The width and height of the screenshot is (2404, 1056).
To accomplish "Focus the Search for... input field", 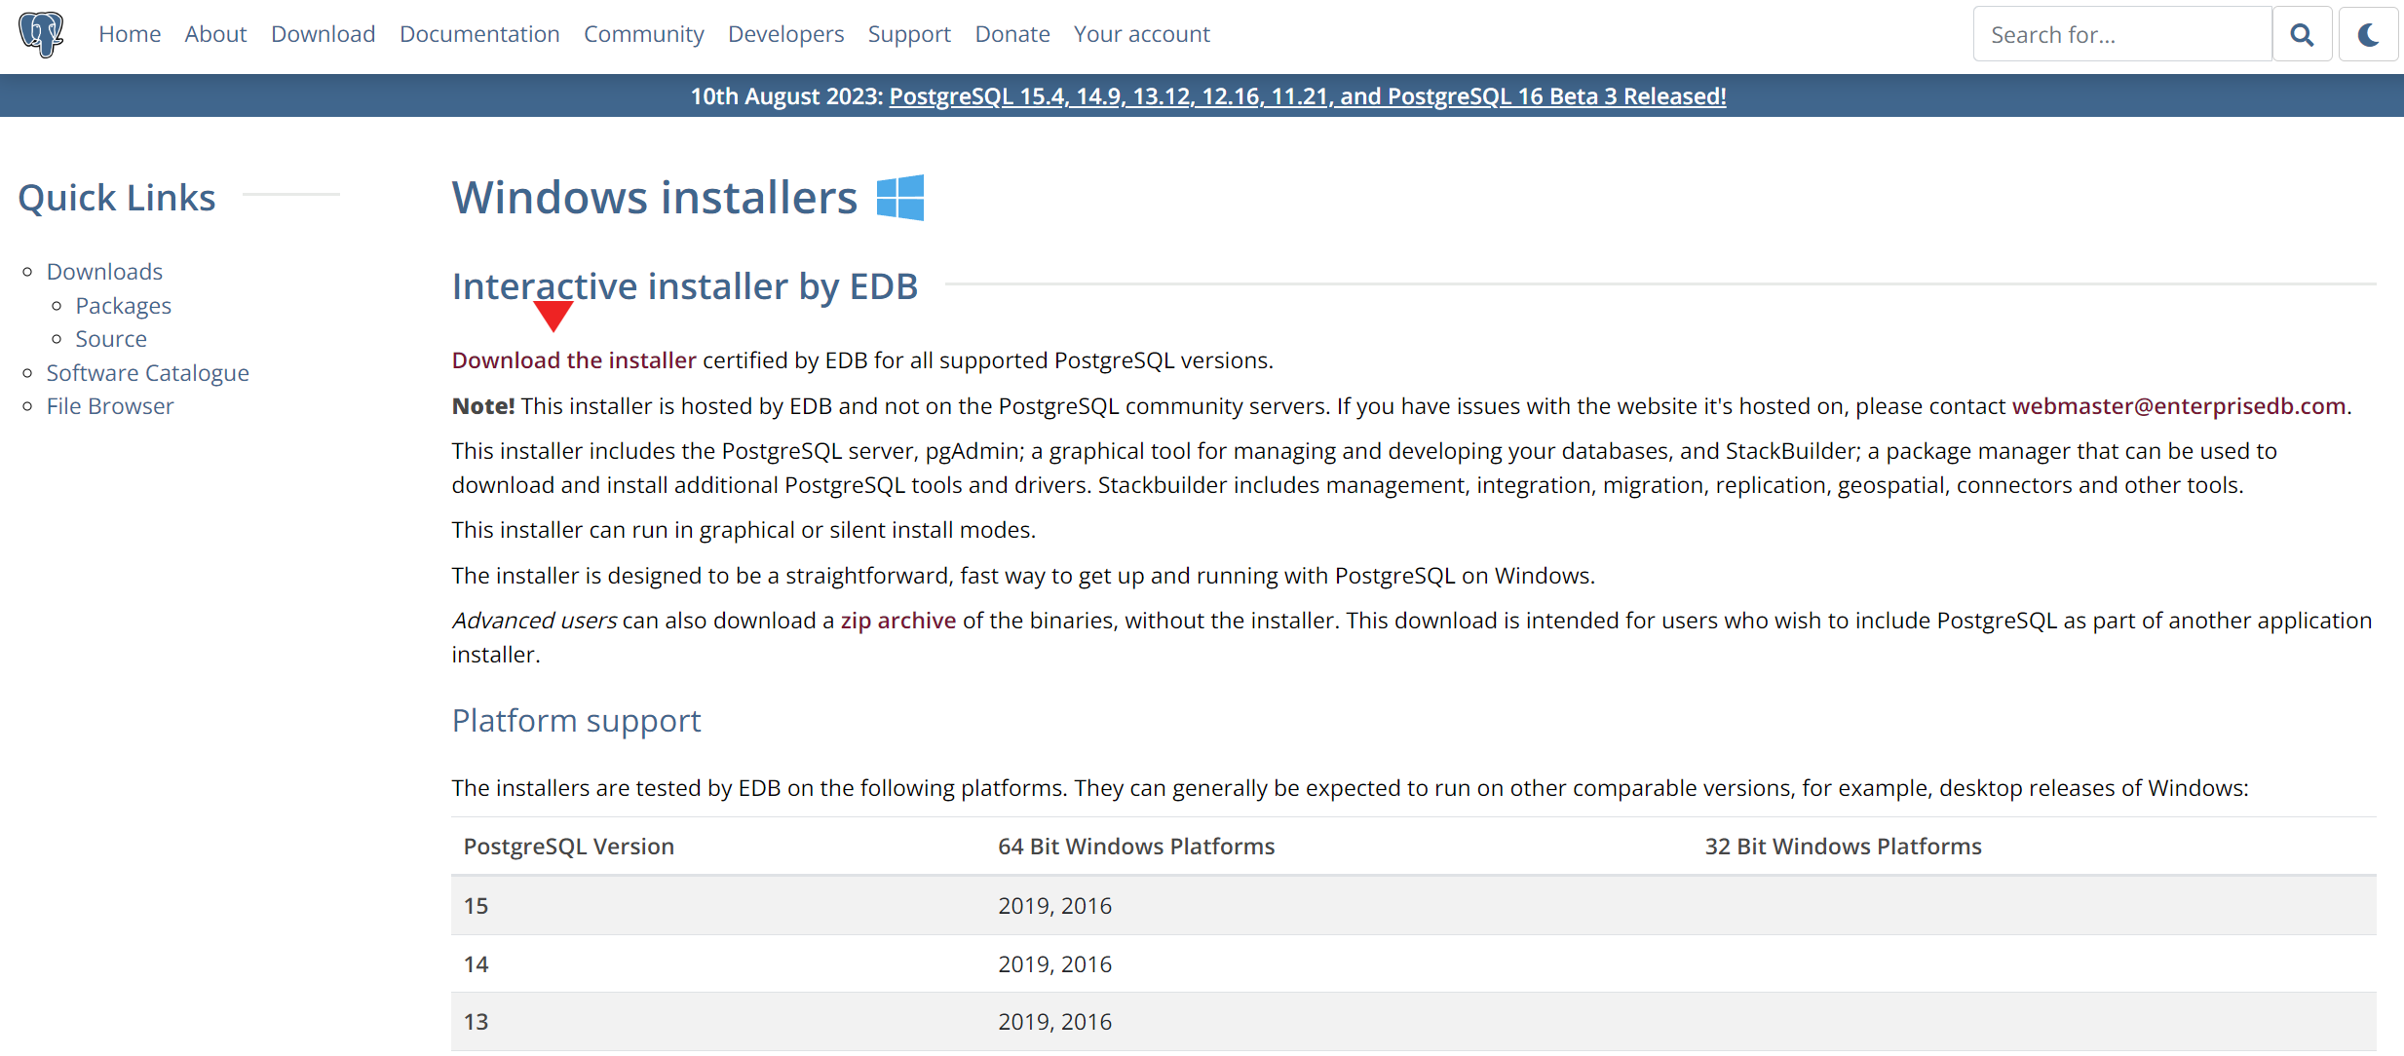I will tap(2121, 35).
